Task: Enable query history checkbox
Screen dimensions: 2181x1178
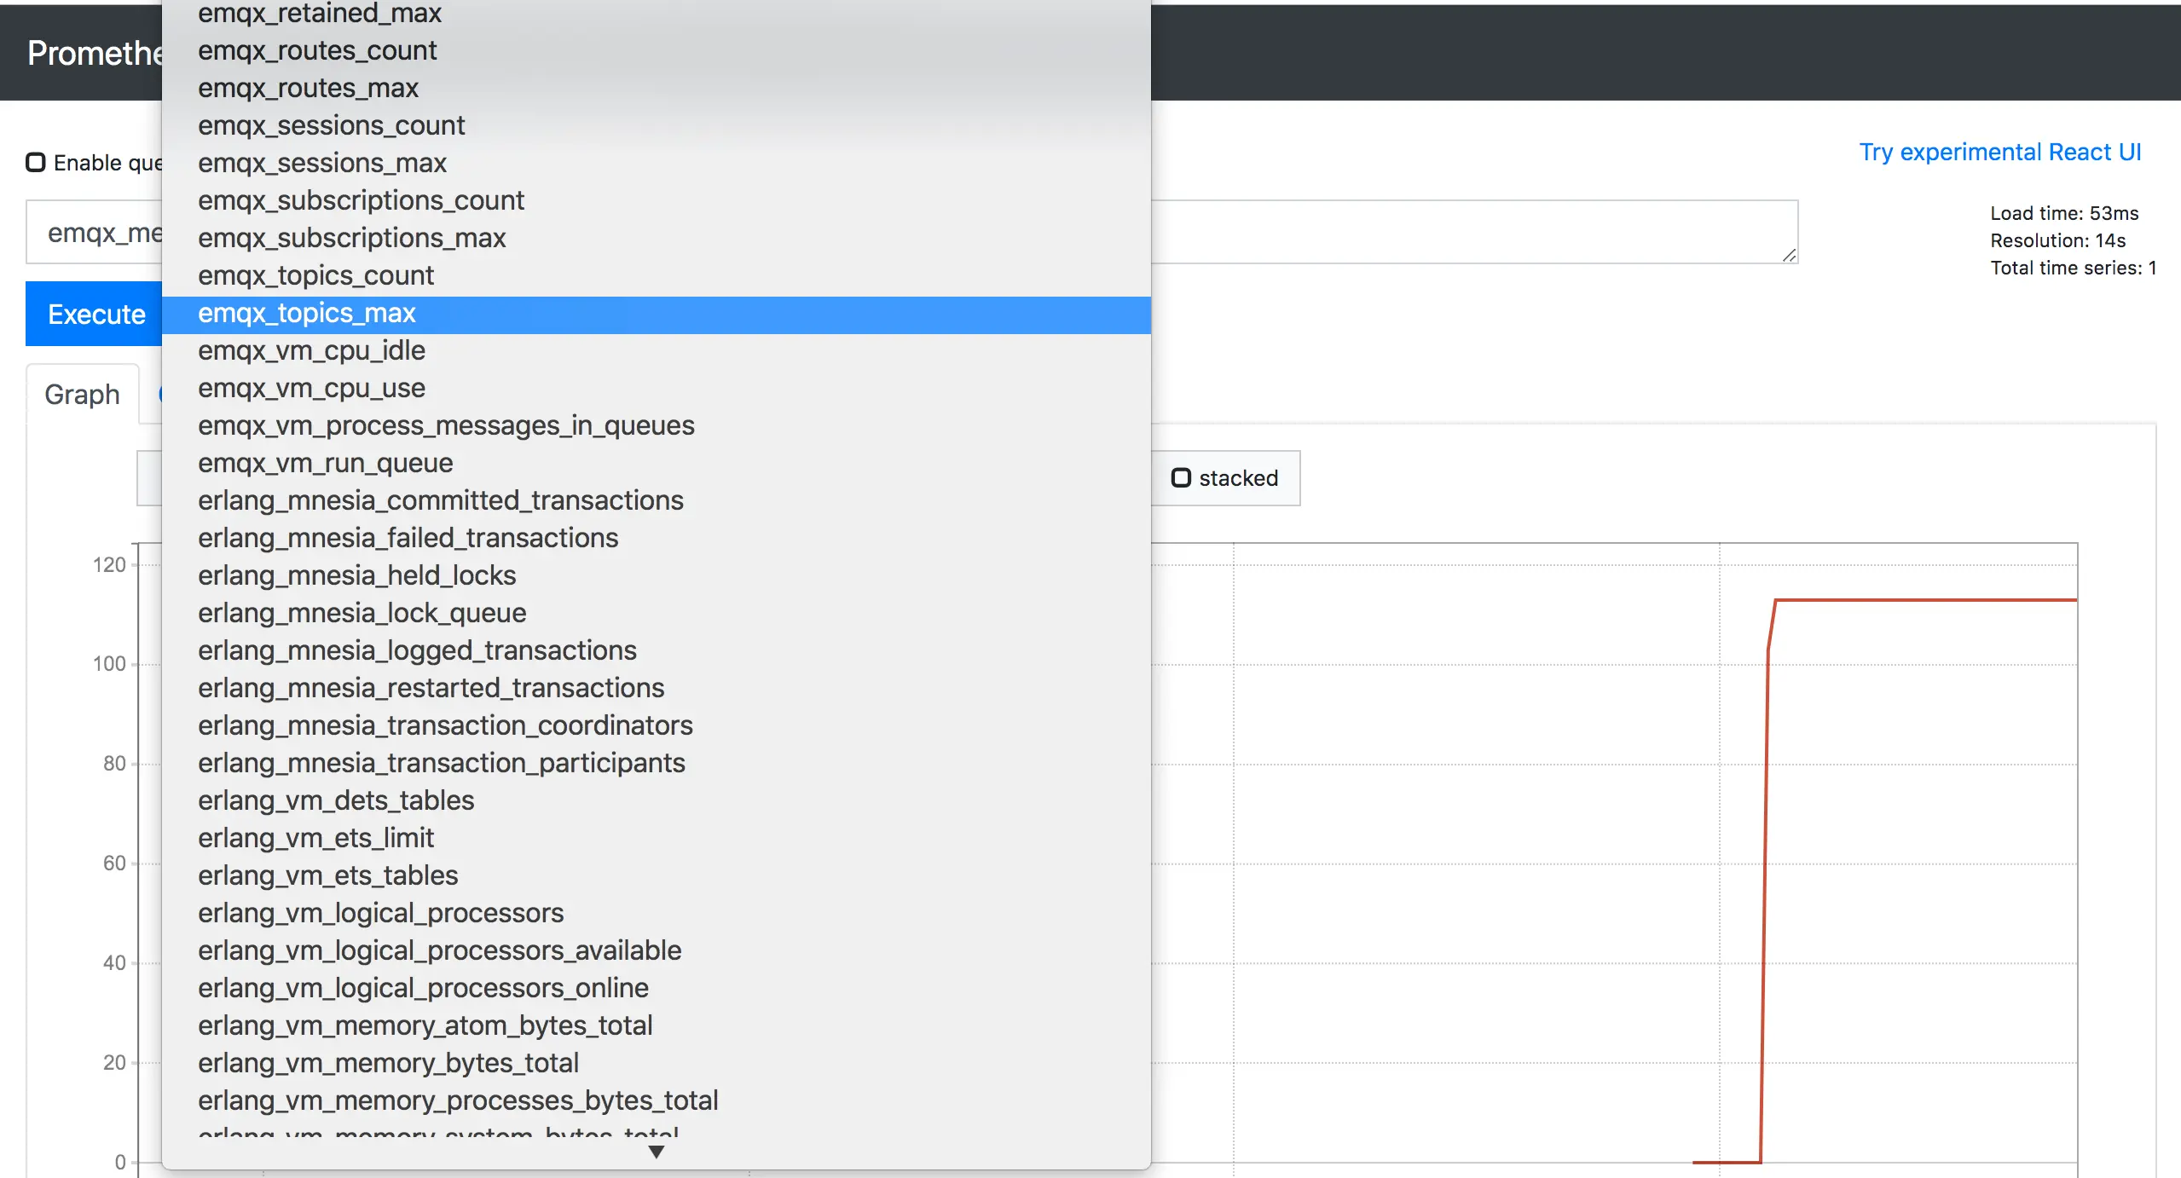Action: [36, 163]
